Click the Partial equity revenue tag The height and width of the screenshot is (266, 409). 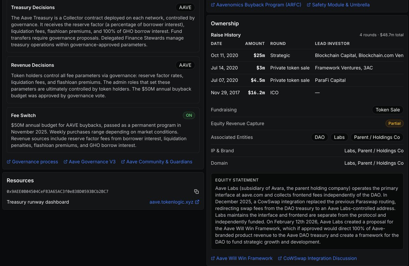pyautogui.click(x=394, y=123)
